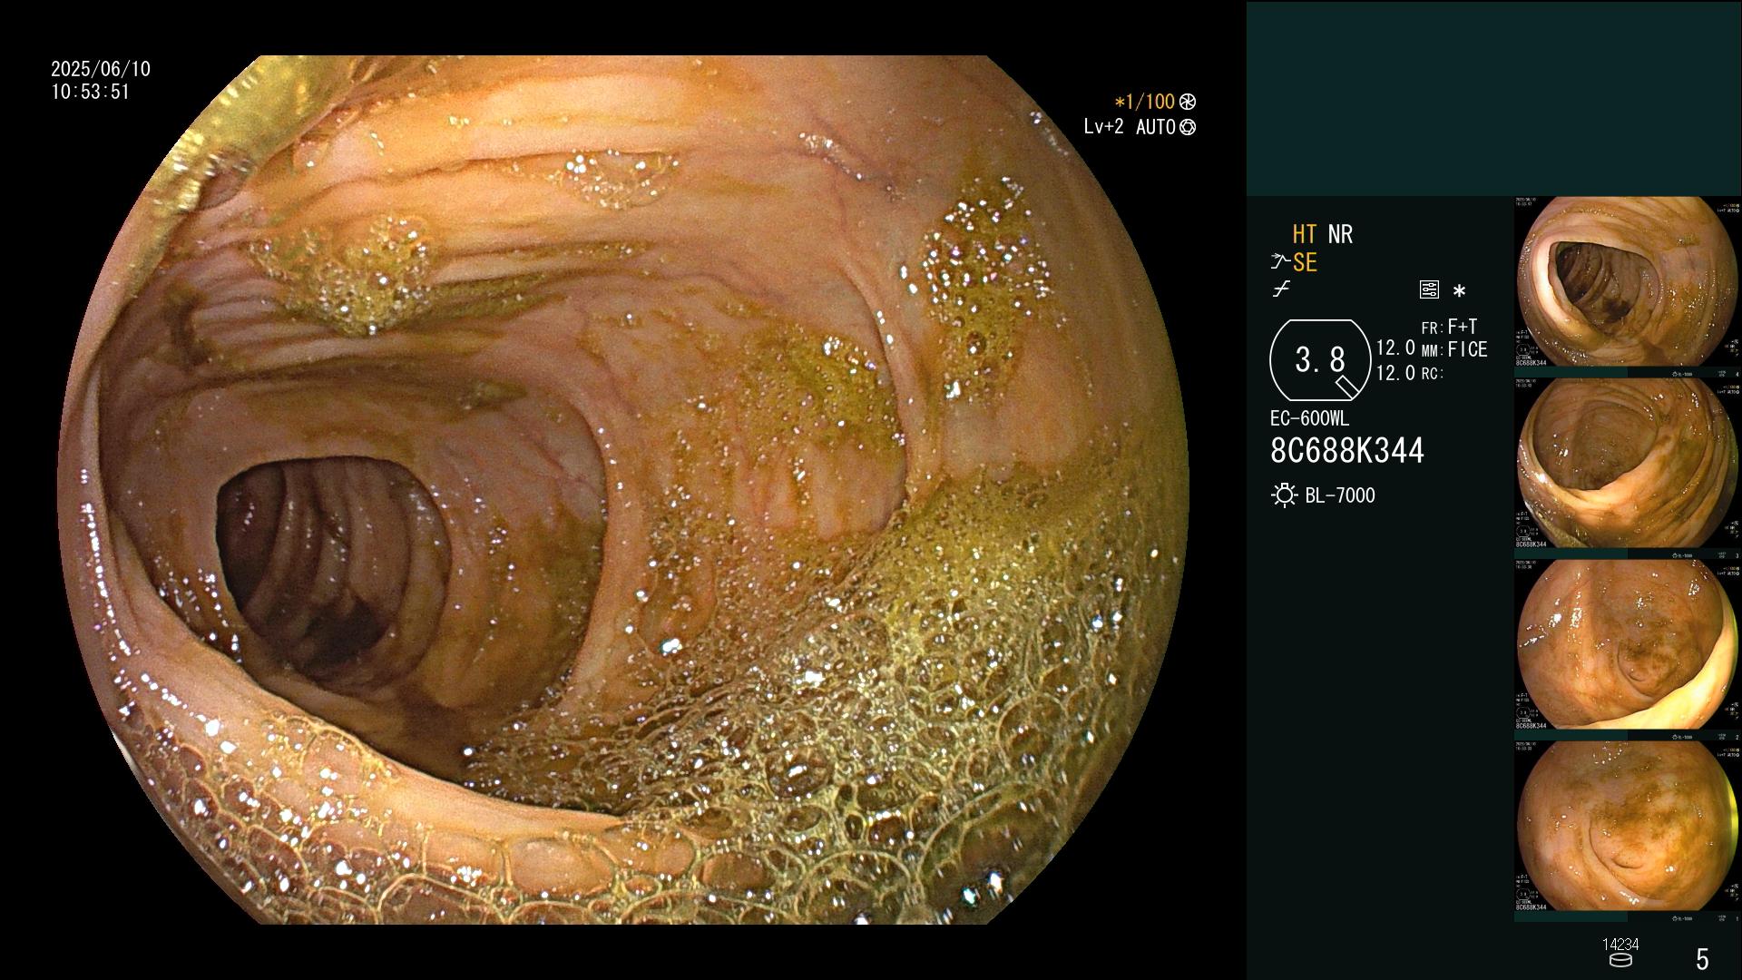
Task: Click the date text 2025/06/10
Action: (x=101, y=69)
